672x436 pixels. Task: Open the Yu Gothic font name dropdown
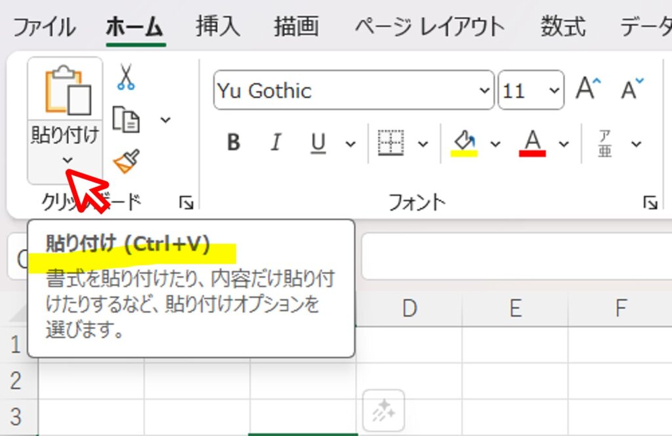point(484,91)
